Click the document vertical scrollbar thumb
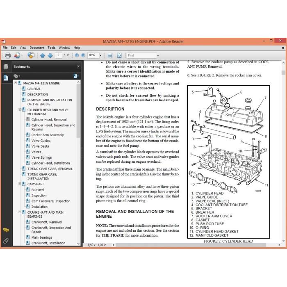Image resolution: width=287 pixels, height=287 pixels. pyautogui.click(x=283, y=73)
